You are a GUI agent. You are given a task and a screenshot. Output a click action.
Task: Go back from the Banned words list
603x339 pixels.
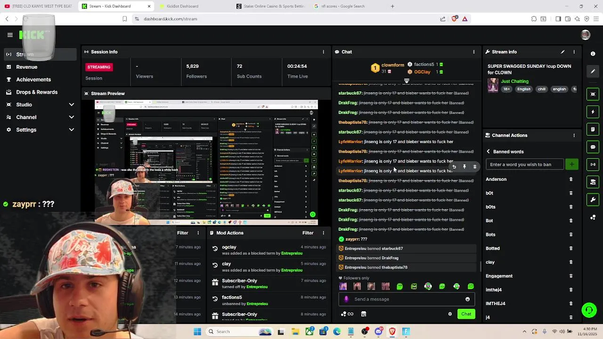[x=488, y=152]
